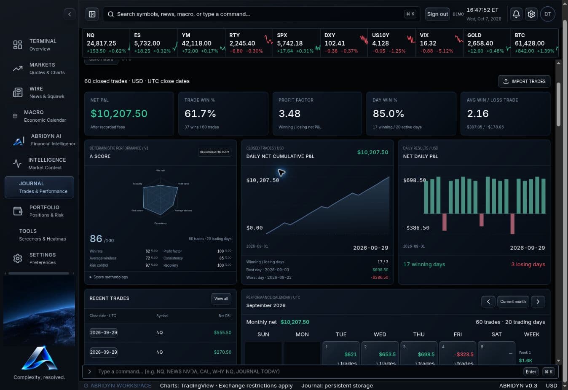This screenshot has width=568, height=390.
Task: Collapse the sidebar with the chevron button
Action: (70, 14)
